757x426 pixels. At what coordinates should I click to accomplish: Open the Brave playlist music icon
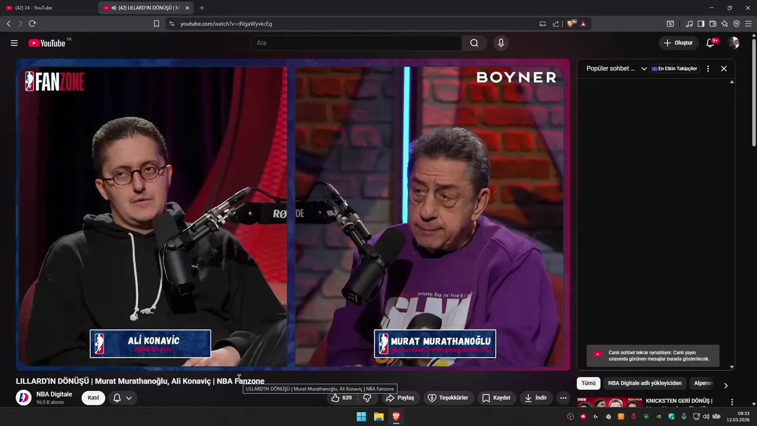coord(689,24)
